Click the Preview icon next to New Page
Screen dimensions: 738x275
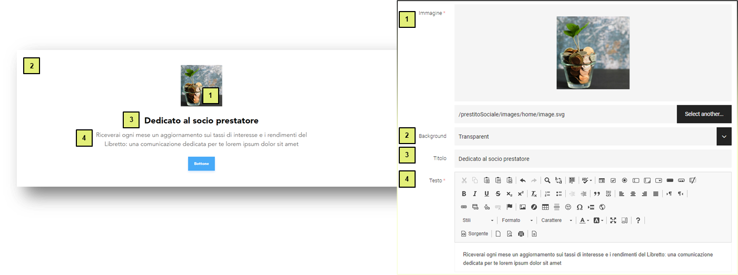point(509,233)
